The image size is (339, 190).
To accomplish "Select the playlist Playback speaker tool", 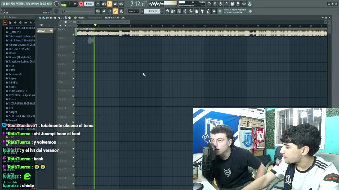I will coord(70,18).
